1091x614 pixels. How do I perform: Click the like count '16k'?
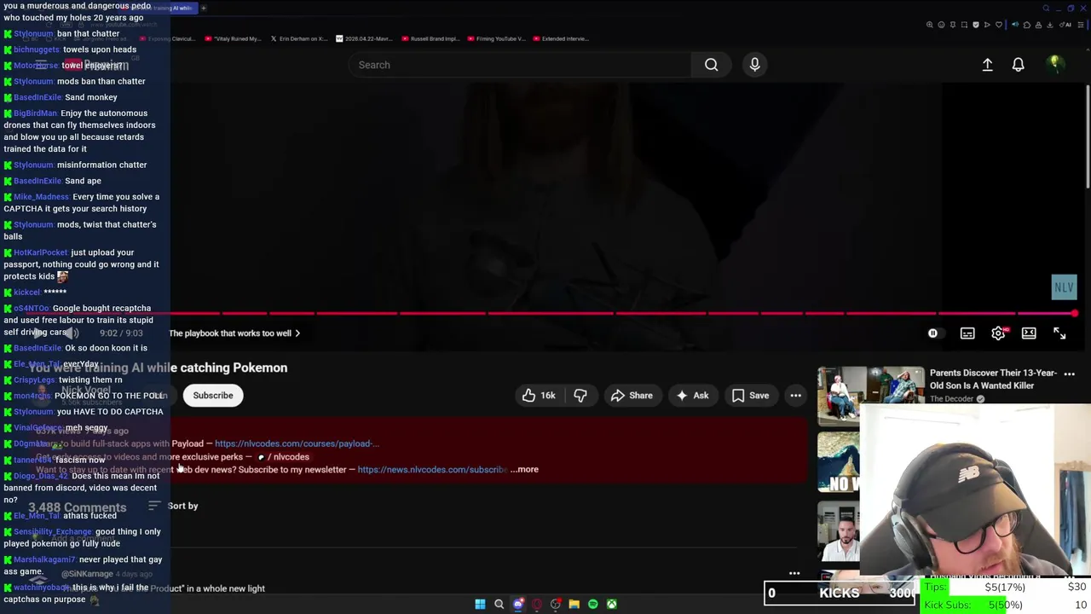click(548, 395)
